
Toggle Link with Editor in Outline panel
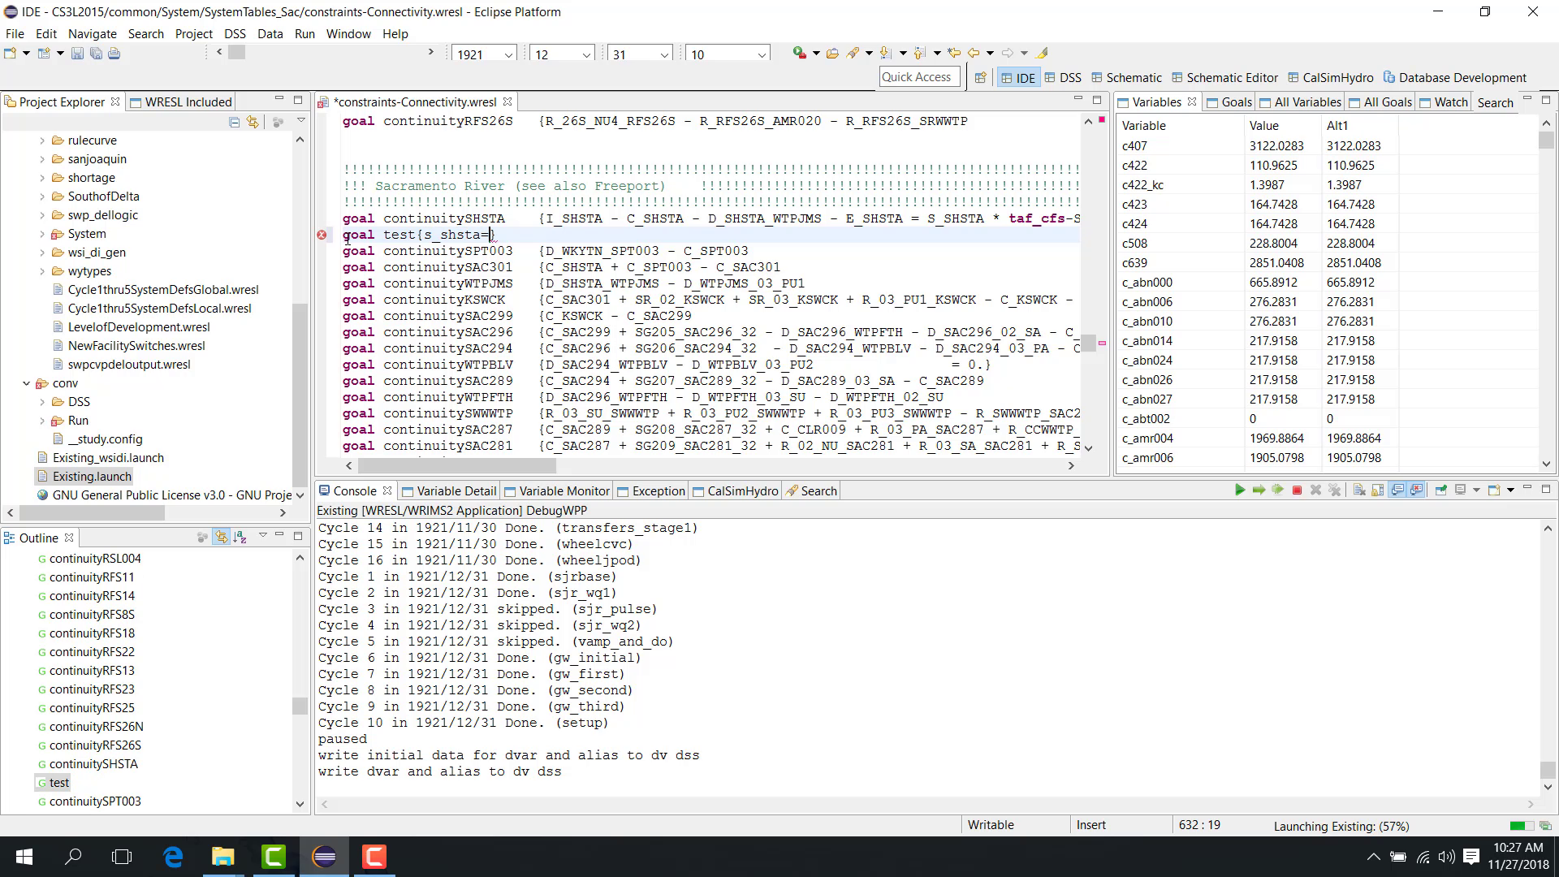(x=221, y=537)
